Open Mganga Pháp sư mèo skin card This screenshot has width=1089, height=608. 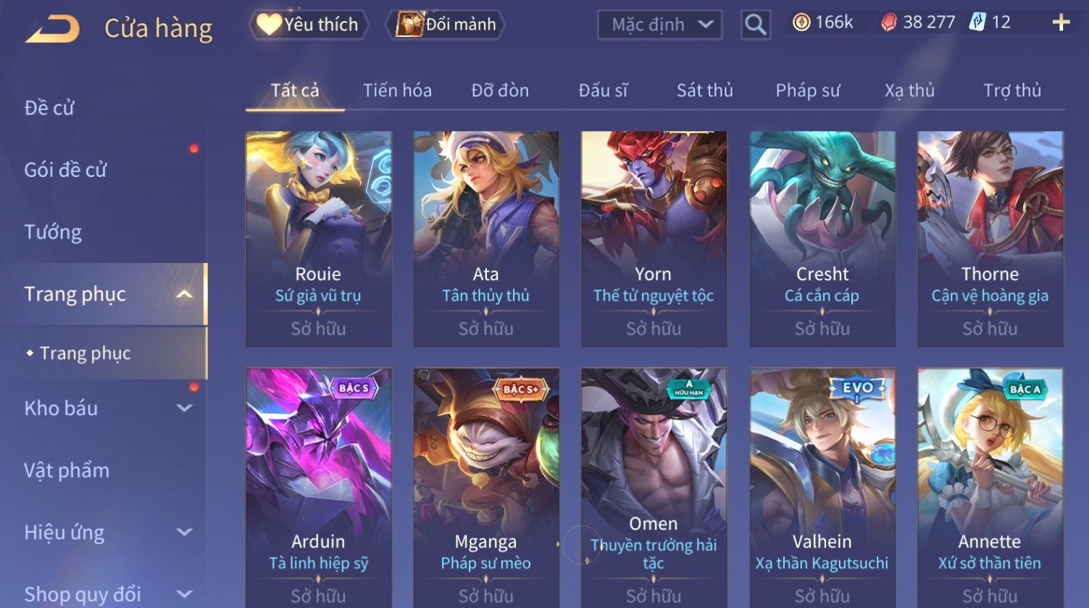coord(486,488)
